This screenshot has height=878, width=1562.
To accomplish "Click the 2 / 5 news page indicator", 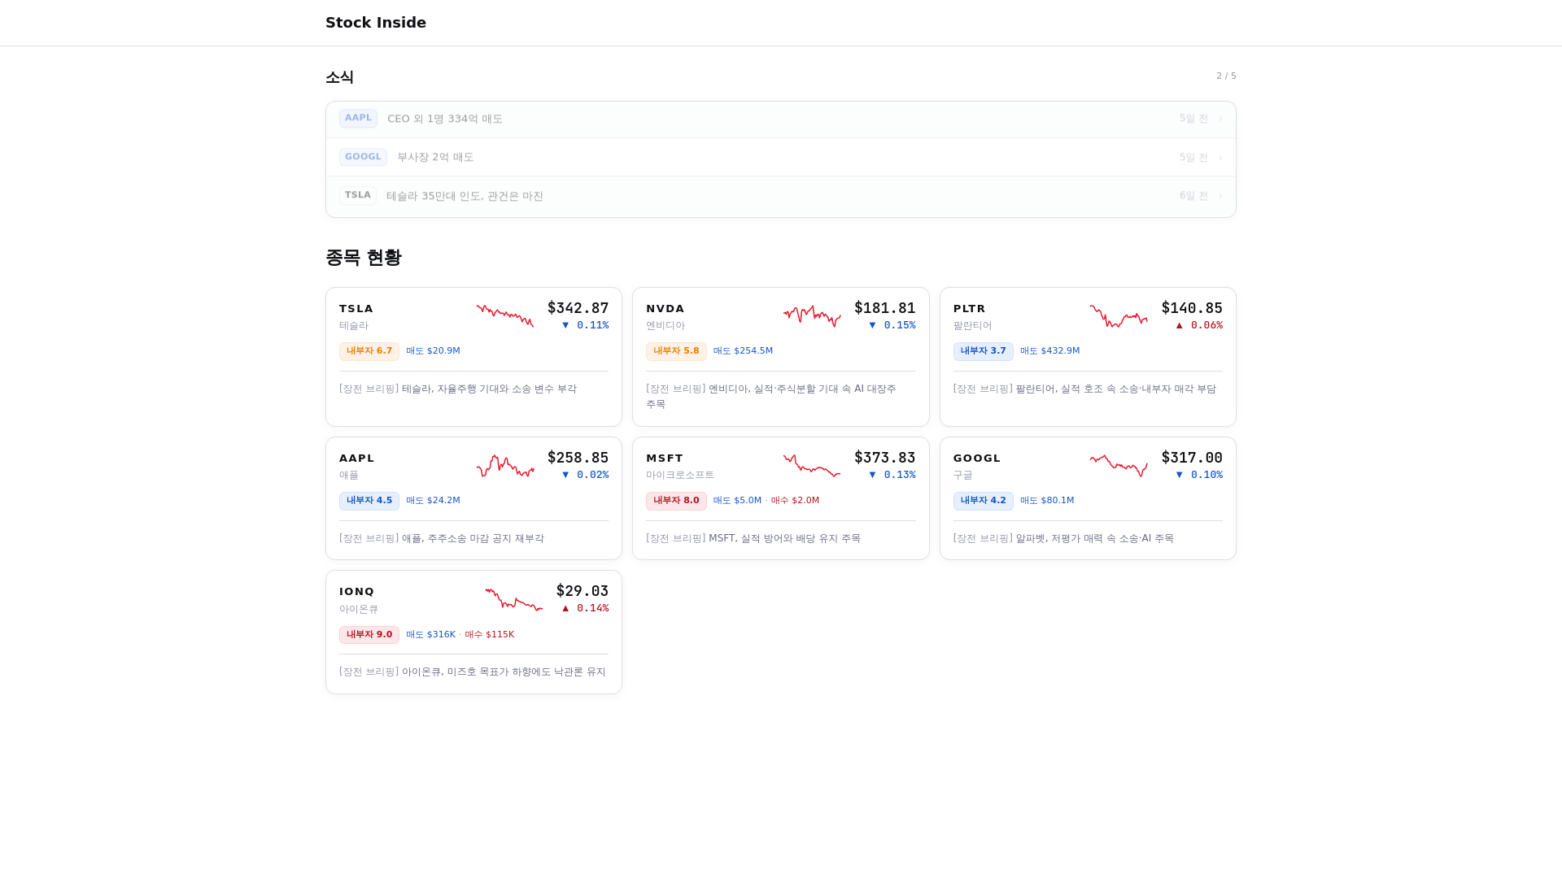I will 1226,76.
